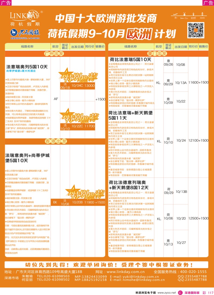Click contact name 何亚丽
Image resolution: width=214 pixels, height=295 pixels.
click(27, 280)
